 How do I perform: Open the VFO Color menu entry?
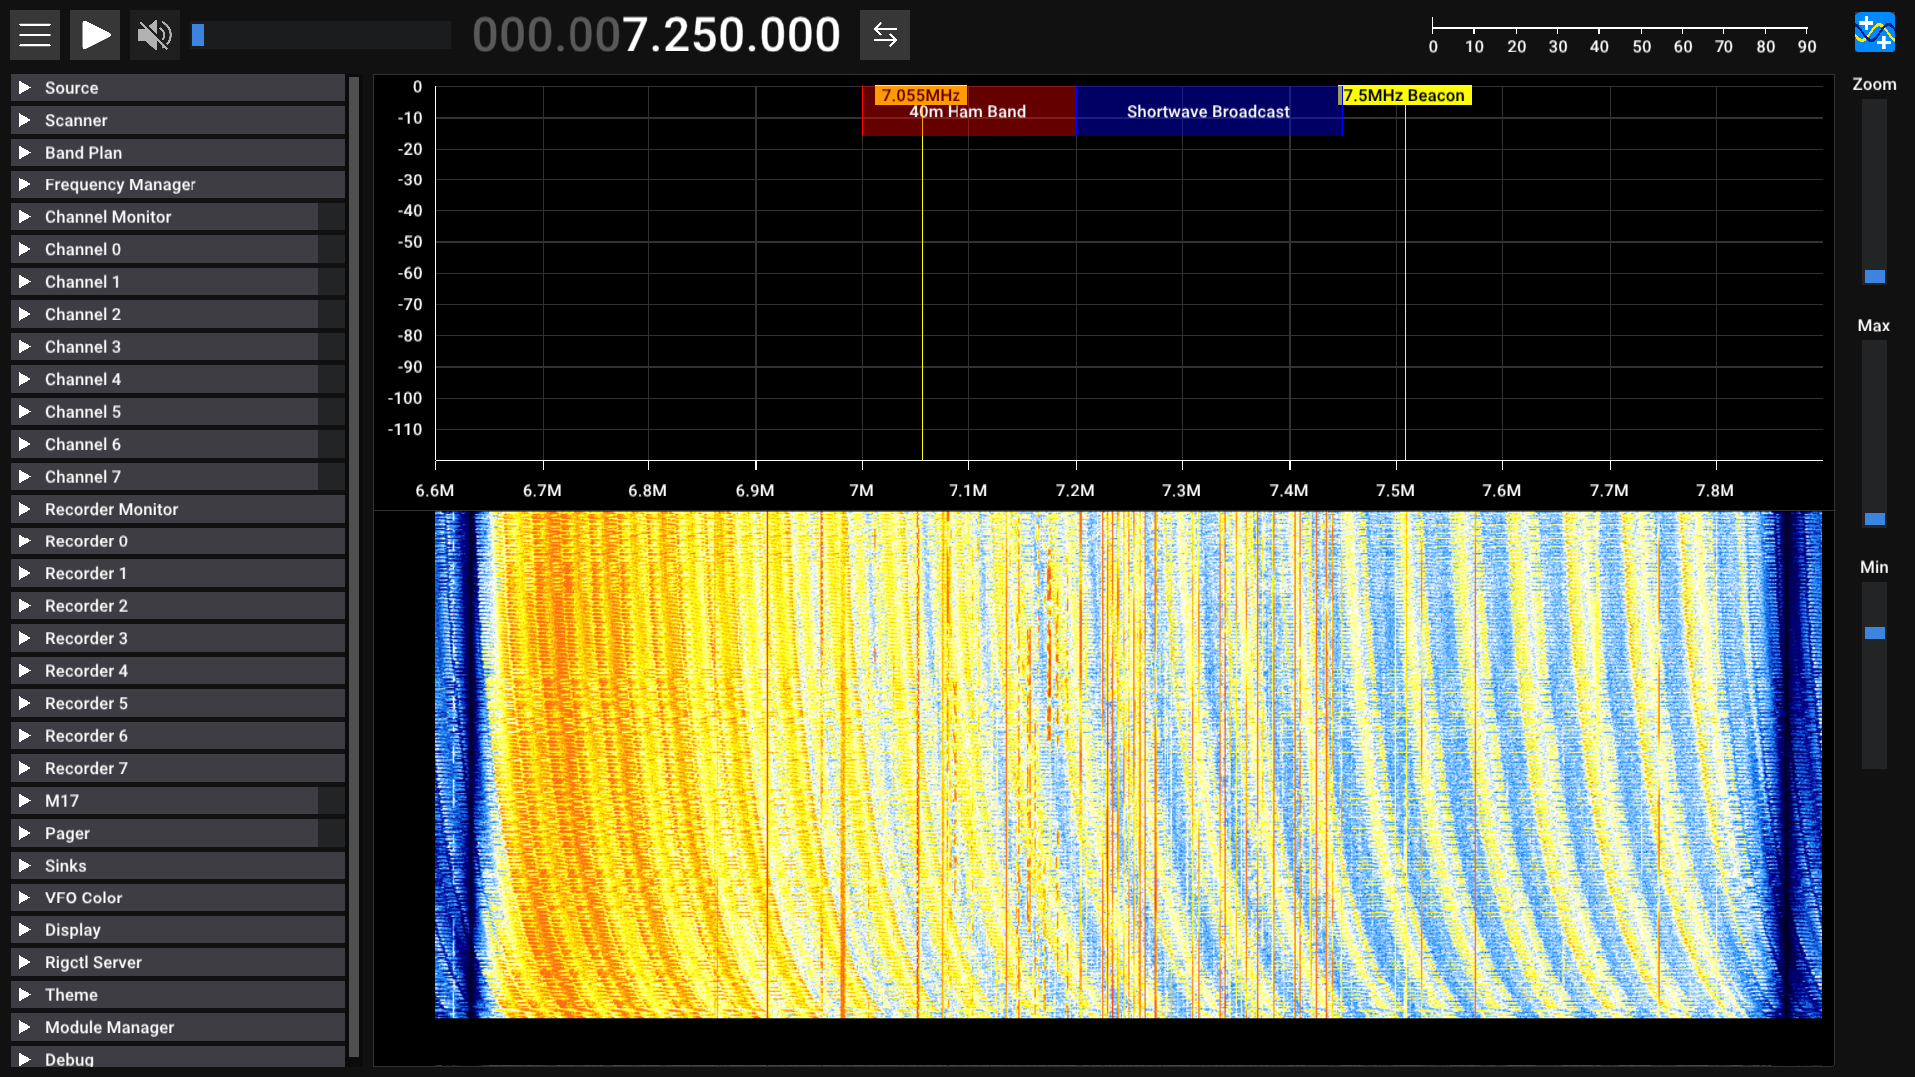coord(83,897)
